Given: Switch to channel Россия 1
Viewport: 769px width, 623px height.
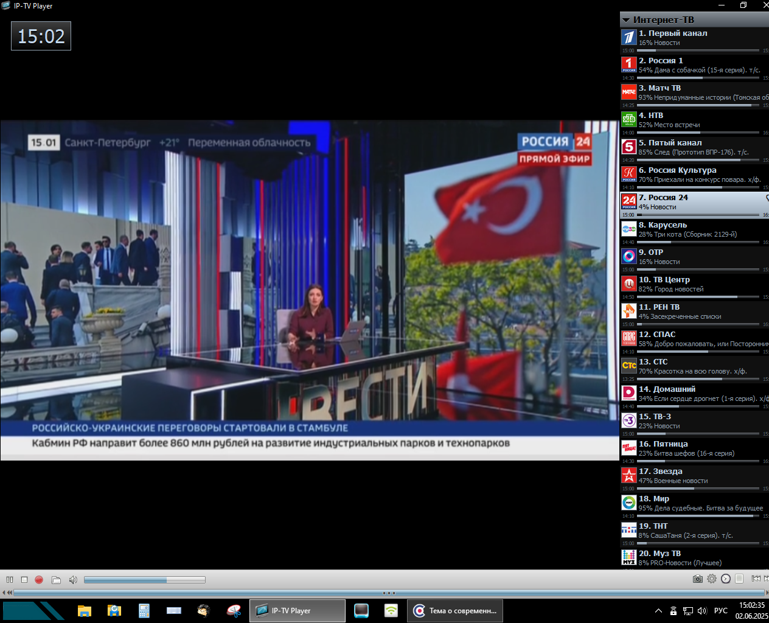Looking at the screenshot, I should (694, 68).
